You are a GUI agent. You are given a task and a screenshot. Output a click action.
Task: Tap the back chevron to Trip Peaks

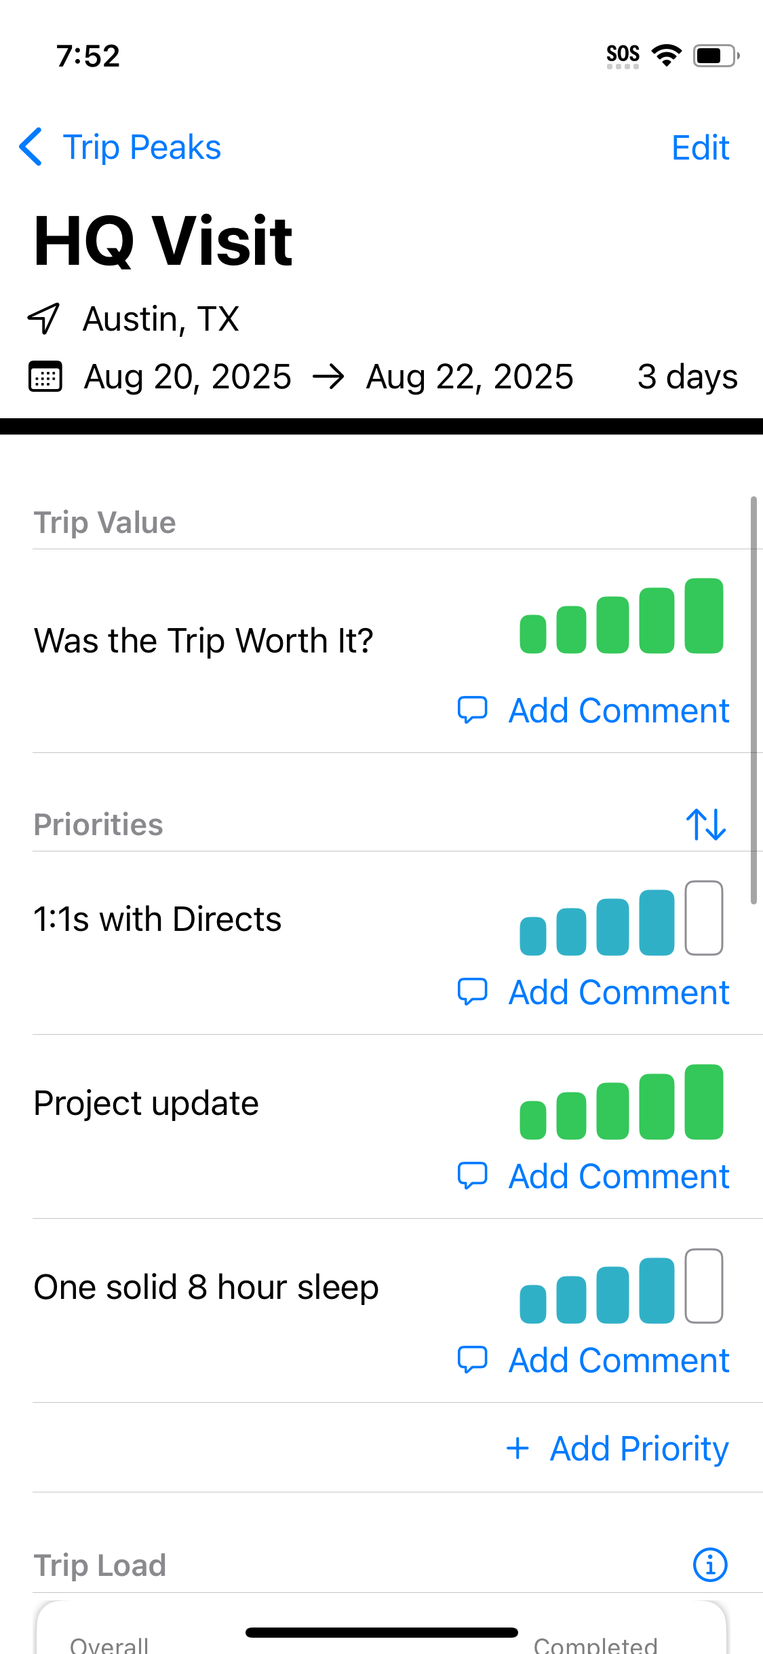[31, 147]
